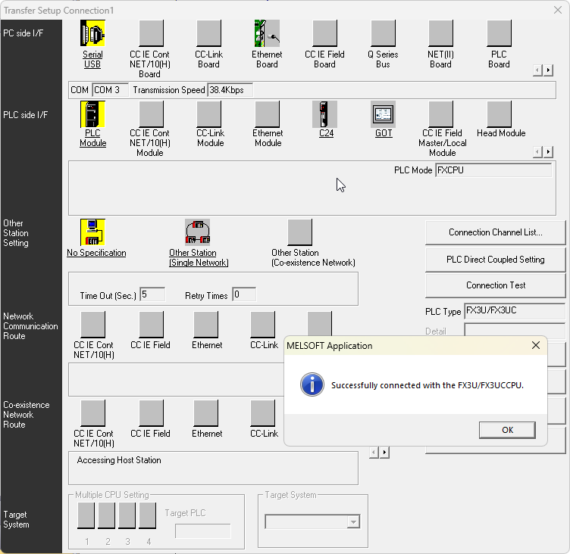The width and height of the screenshot is (570, 554).
Task: Open the Connection Channel List
Action: [495, 233]
